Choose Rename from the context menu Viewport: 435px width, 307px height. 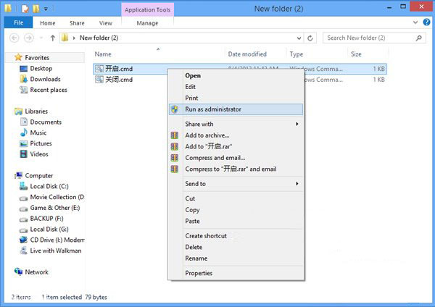tap(236, 258)
